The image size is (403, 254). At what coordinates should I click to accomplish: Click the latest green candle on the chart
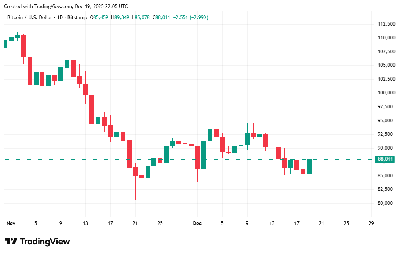(x=309, y=166)
